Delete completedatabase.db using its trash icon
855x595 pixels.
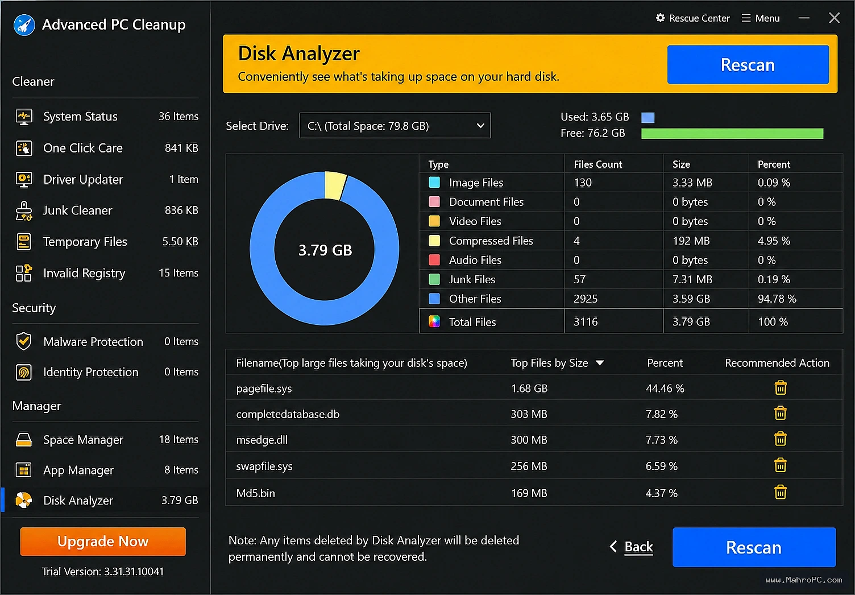pos(781,413)
